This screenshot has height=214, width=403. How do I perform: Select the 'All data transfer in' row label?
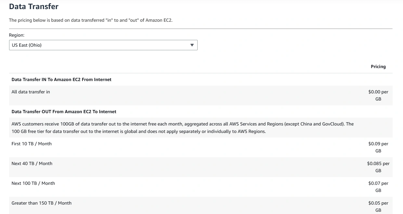31,92
